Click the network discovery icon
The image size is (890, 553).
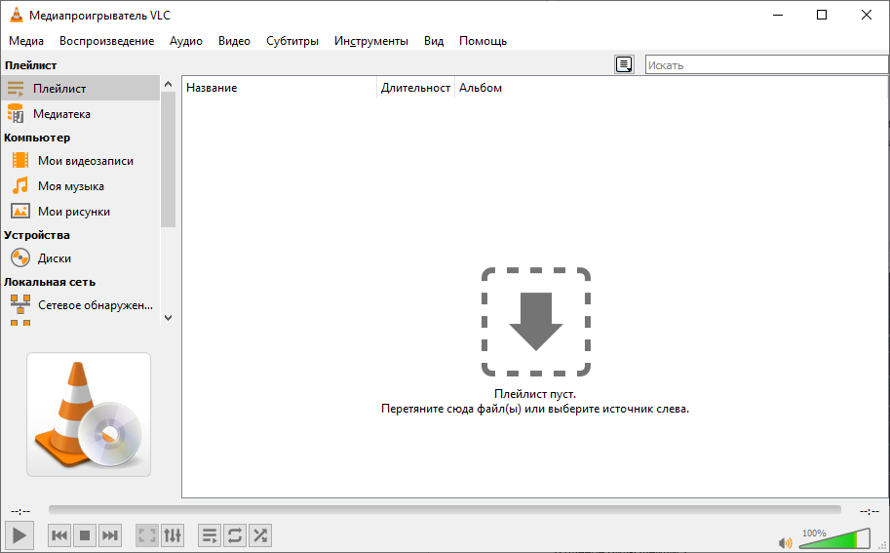(20, 304)
